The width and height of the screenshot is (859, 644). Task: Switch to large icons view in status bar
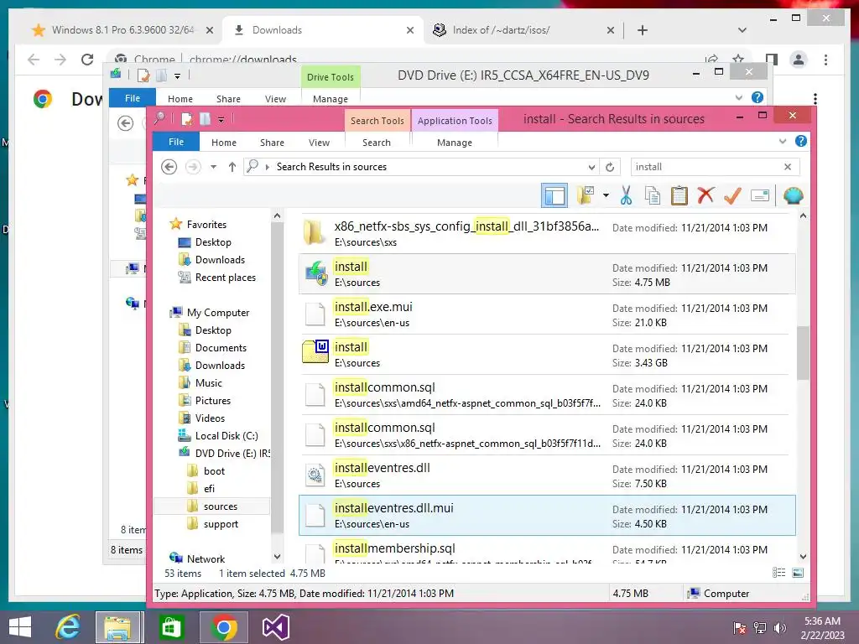point(798,573)
